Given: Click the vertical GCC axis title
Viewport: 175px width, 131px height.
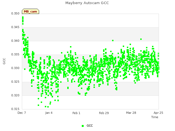Looking at the screenshot, I should point(4,61).
